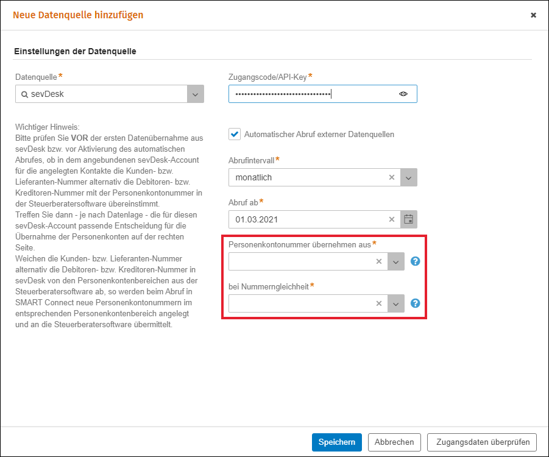Open the help icon next to bei Nummerngleichheit
This screenshot has width=549, height=457.
pyautogui.click(x=415, y=303)
